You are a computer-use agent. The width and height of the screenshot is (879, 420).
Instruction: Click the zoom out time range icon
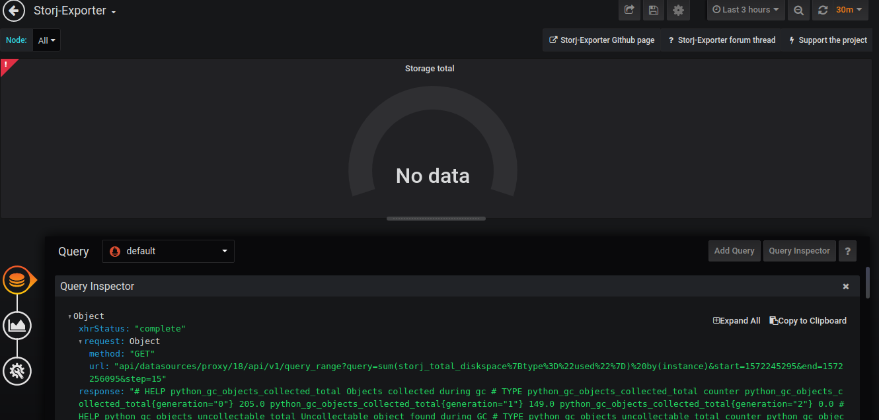[x=798, y=10]
